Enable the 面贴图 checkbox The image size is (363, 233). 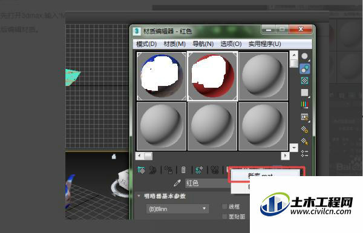(x=224, y=217)
